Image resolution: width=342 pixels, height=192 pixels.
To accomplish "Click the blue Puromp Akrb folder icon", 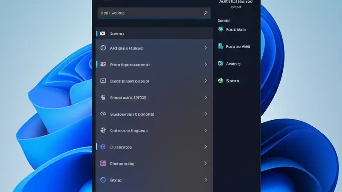I will click(x=220, y=46).
